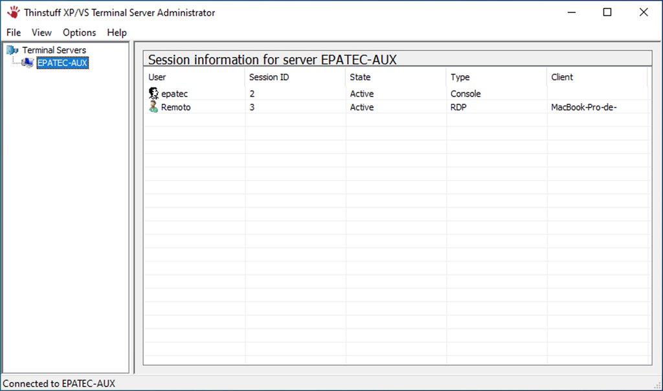
Task: Click the Active state of epatec
Action: click(361, 94)
